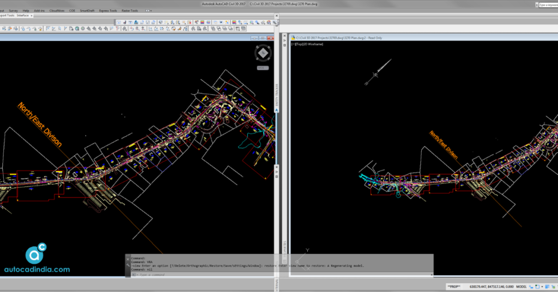Click the keyword search field
This screenshot has height=292, width=558.
point(548,4)
